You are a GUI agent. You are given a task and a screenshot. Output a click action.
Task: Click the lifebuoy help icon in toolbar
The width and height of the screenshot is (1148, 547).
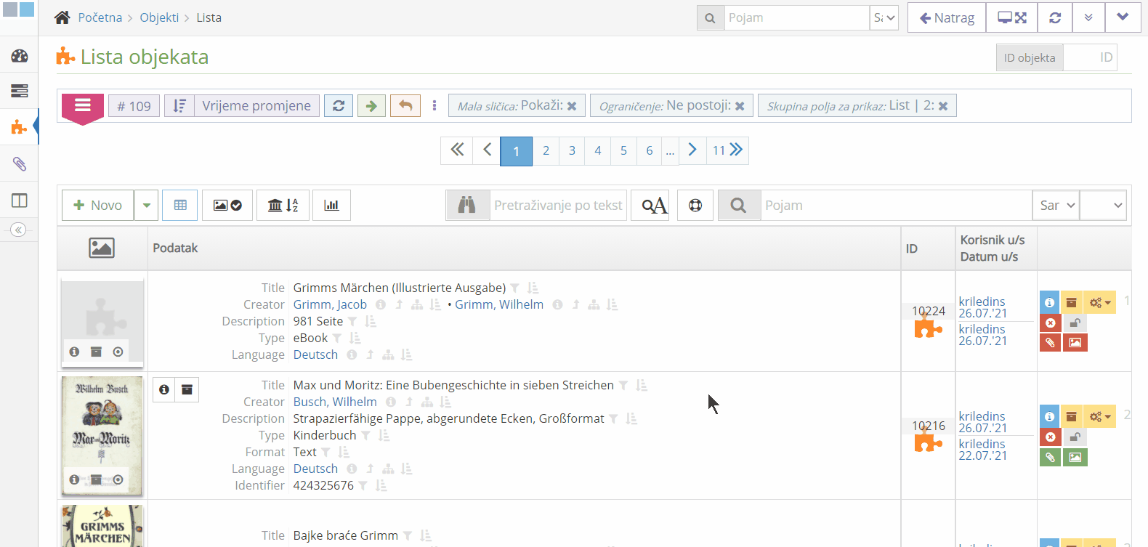click(695, 206)
